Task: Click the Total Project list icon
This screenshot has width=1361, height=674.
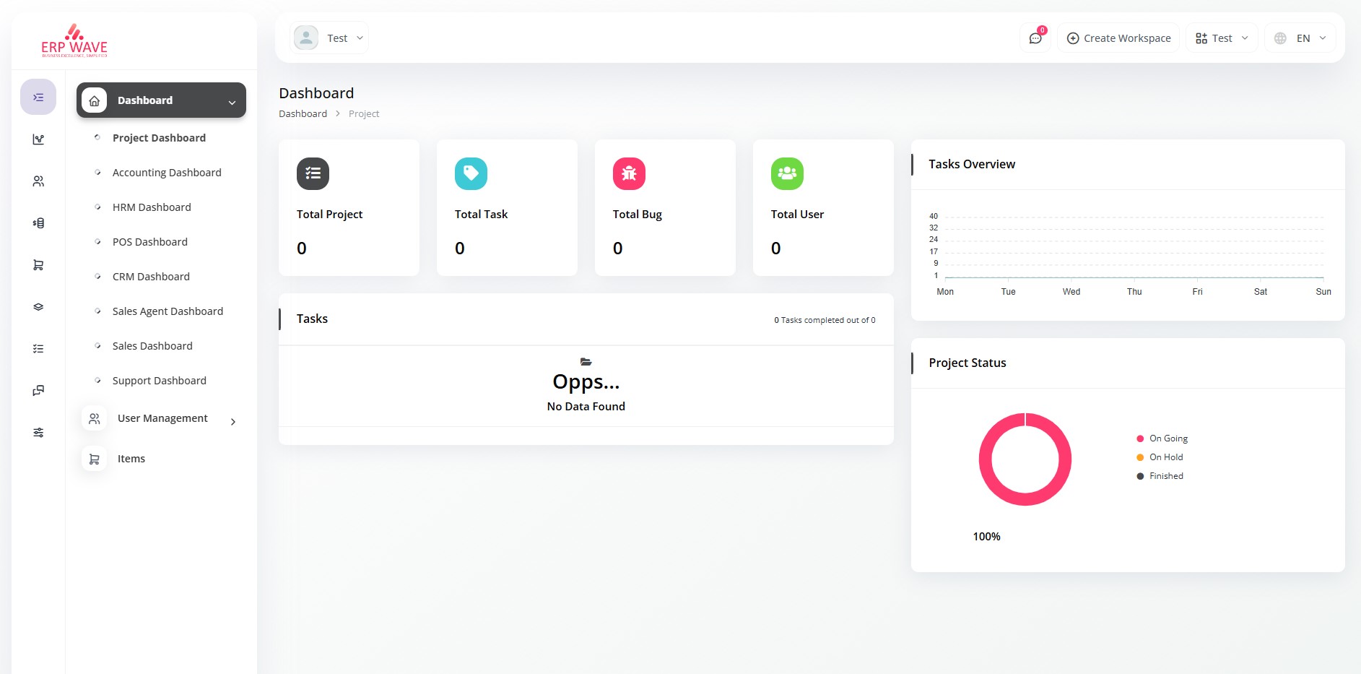Action: click(x=313, y=173)
